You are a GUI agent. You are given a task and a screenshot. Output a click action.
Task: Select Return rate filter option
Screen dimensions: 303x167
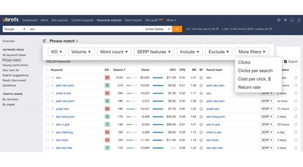249,87
